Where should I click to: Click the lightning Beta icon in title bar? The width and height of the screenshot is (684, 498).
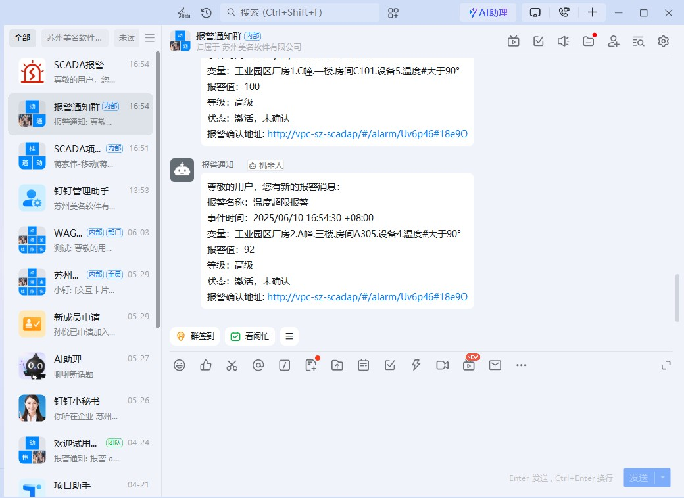(183, 12)
